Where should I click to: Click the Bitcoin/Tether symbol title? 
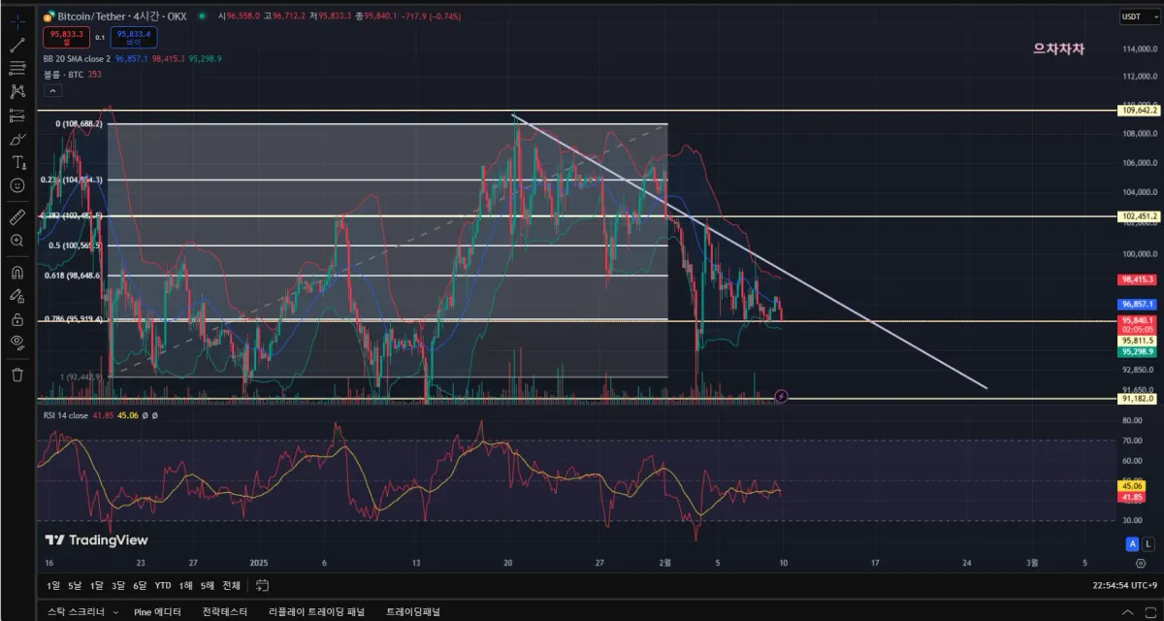click(x=121, y=16)
